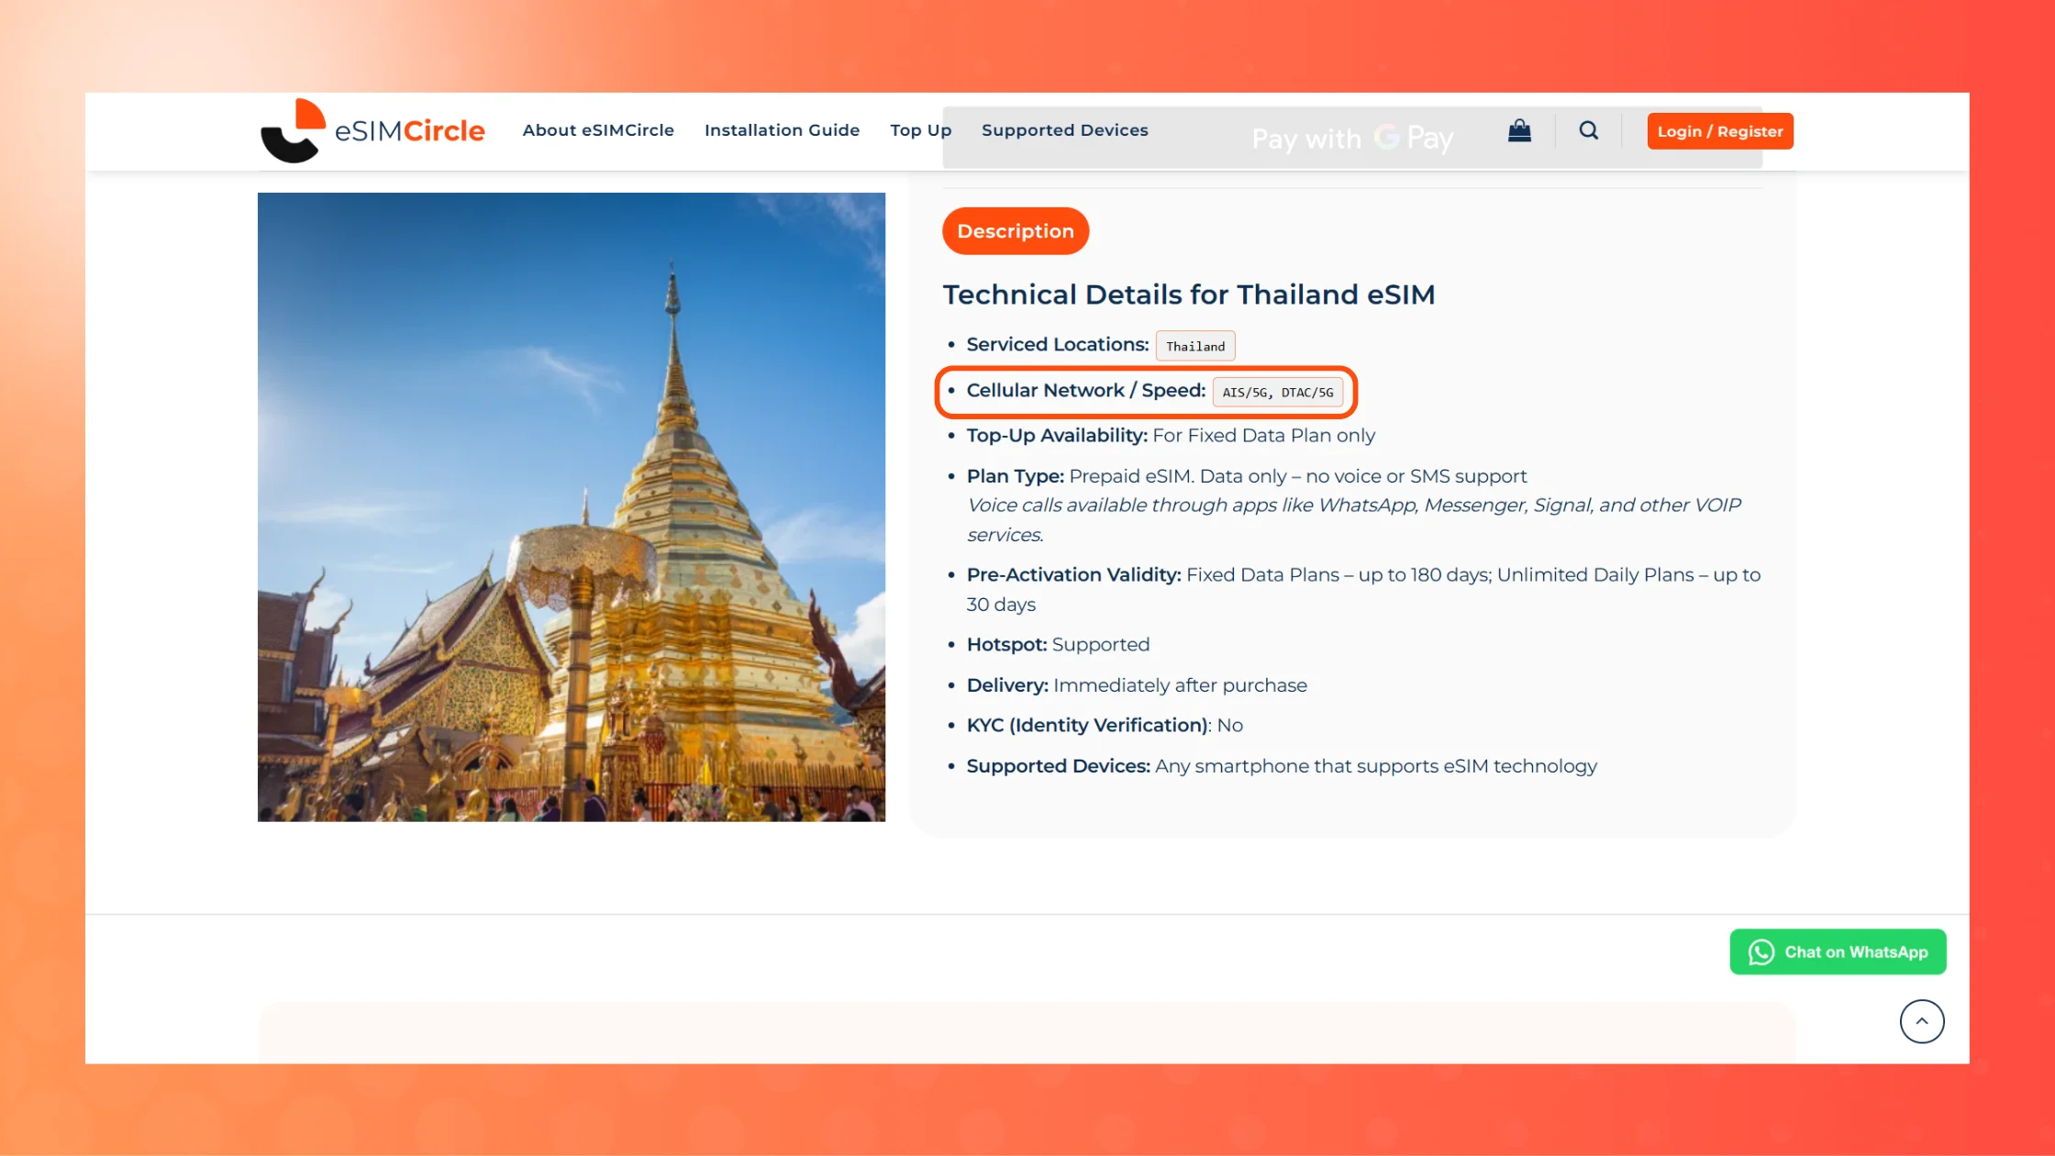Click the Thailand temple product image
Viewport: 2055px width, 1156px height.
(x=571, y=506)
